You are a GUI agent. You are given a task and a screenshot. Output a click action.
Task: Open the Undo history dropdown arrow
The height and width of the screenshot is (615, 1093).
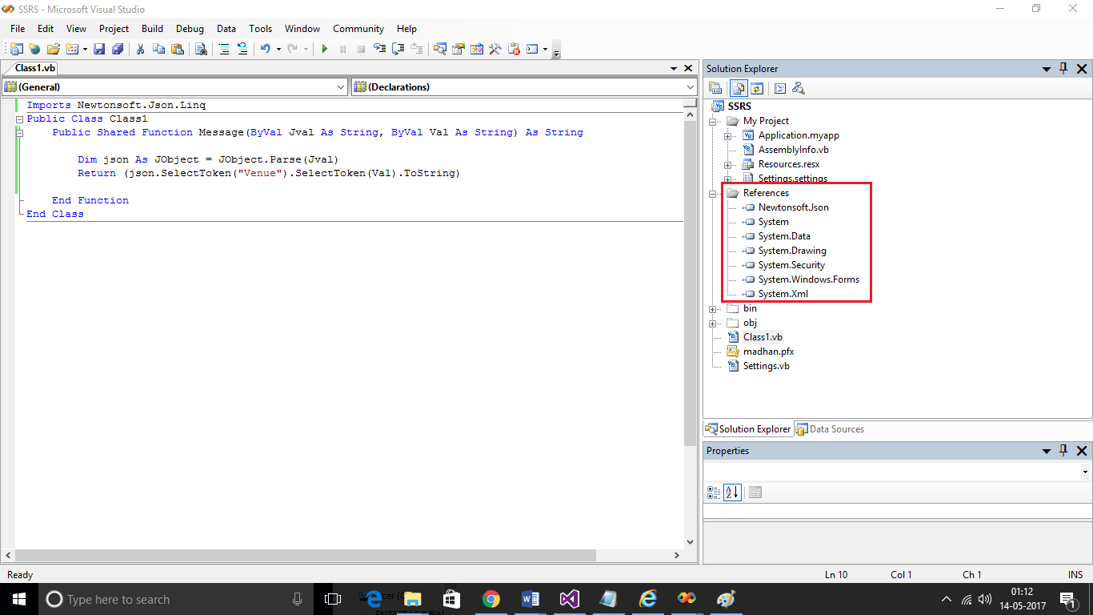278,49
